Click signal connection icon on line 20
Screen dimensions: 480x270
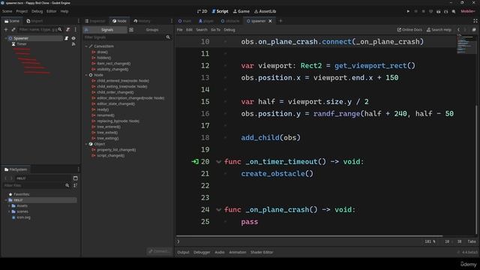[195, 162]
